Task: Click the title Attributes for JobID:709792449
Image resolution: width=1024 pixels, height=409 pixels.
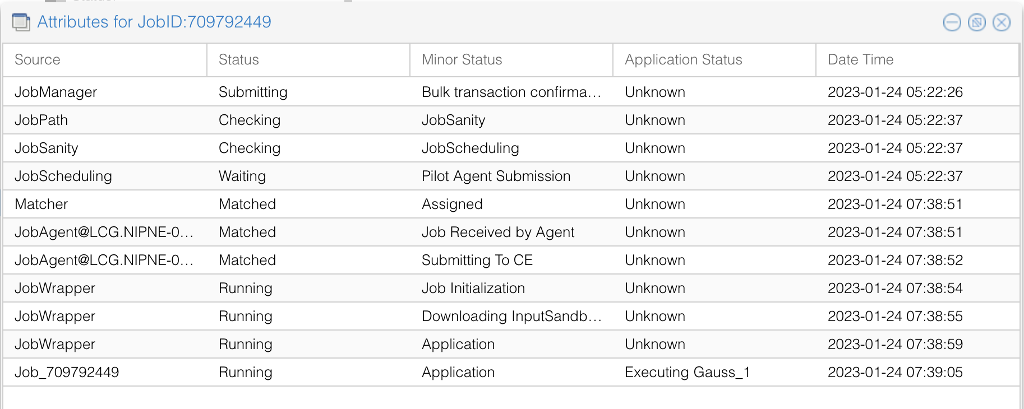Action: 154,21
